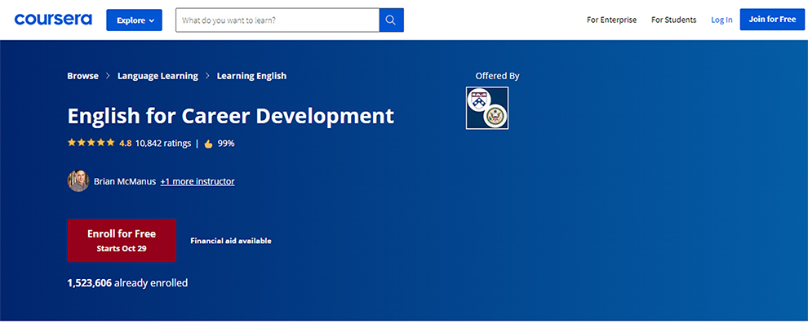Click the magnifying glass search button
Viewport: 808px width, 324px height.
pyautogui.click(x=391, y=20)
